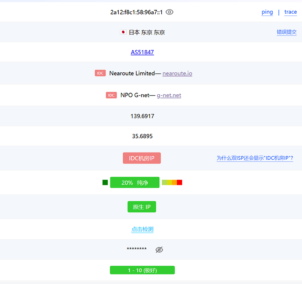Open the 为什么双ISP还会显示"IDC机房IP"? help link
The image size is (302, 284).
tap(255, 158)
